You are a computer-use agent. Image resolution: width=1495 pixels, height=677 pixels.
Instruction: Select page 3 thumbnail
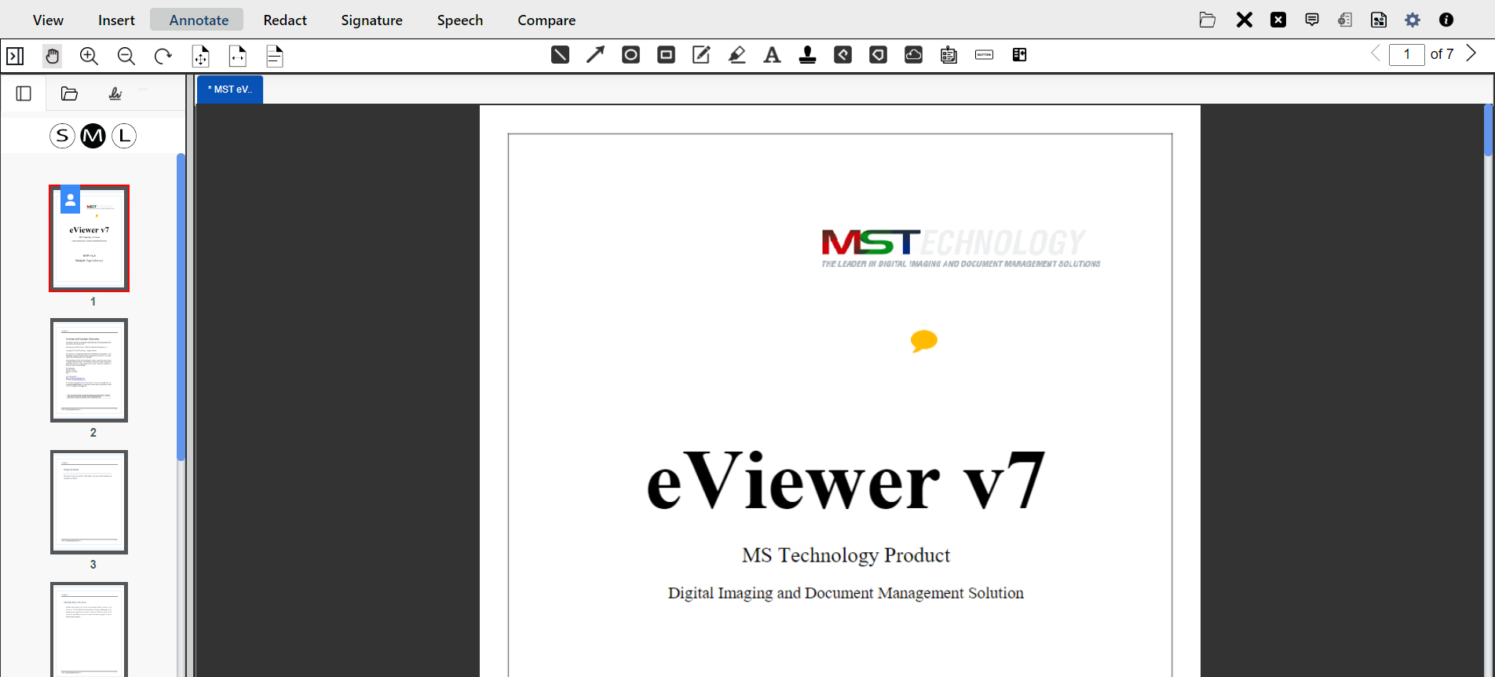click(x=89, y=502)
